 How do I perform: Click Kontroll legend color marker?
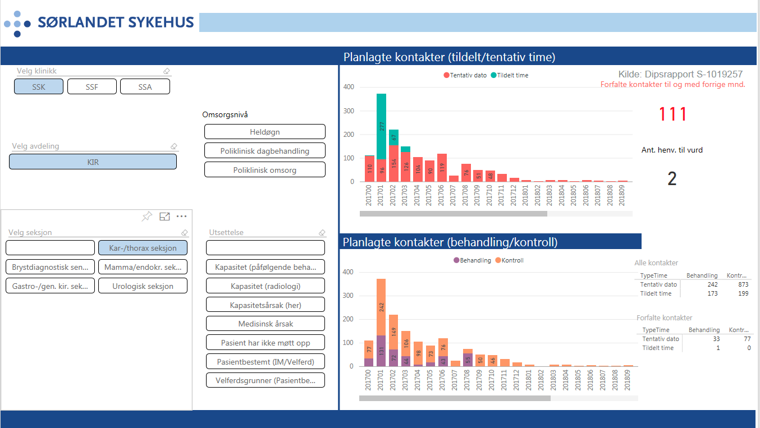pos(498,260)
